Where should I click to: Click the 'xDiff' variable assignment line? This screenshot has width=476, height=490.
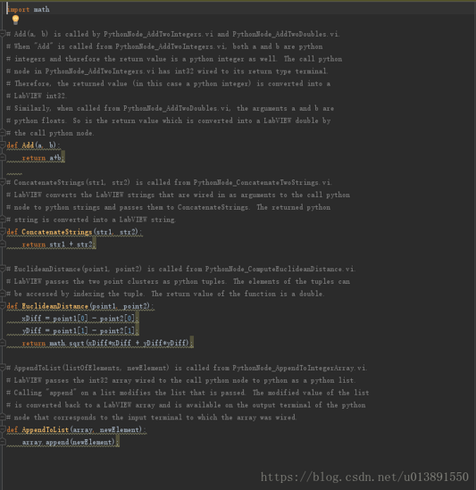79,319
